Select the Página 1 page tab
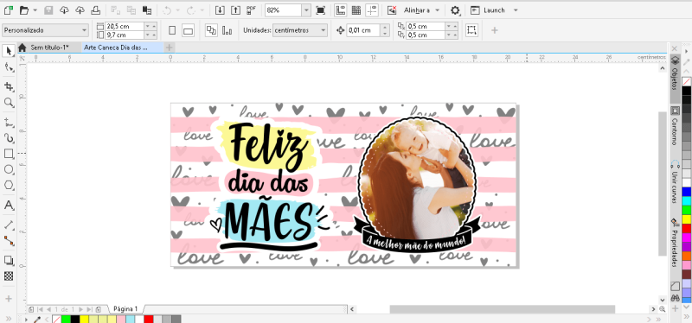 point(125,309)
